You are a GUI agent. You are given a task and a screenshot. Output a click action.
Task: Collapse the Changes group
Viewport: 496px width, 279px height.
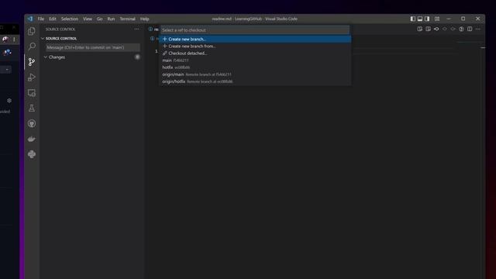(x=46, y=57)
